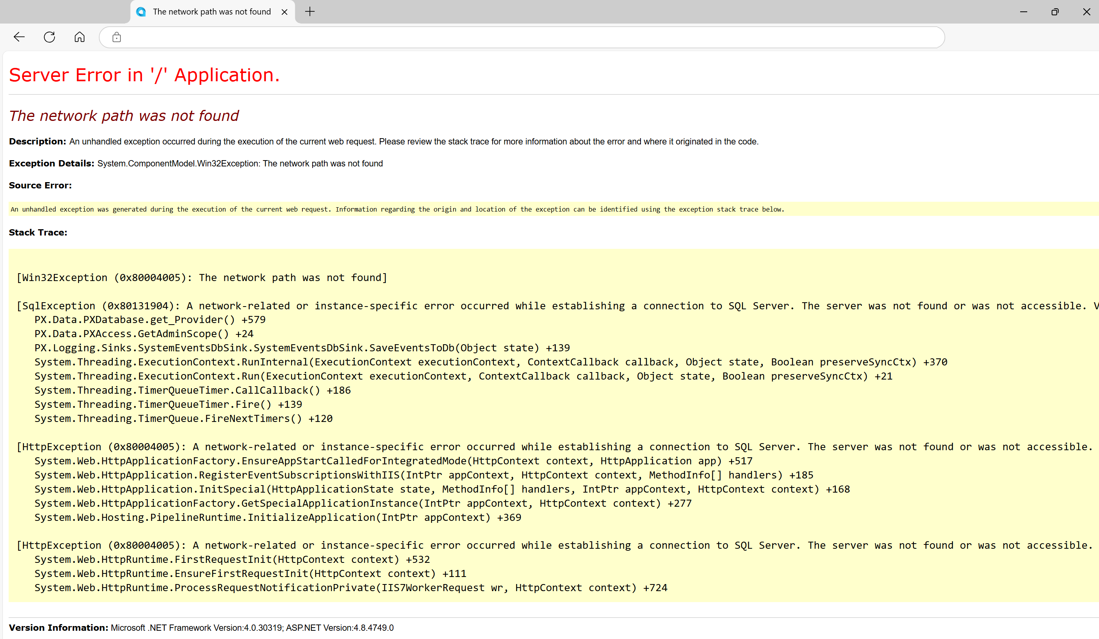Screen dimensions: 1099x639
Task: Click the Edge favicon on the tab
Action: [x=141, y=12]
